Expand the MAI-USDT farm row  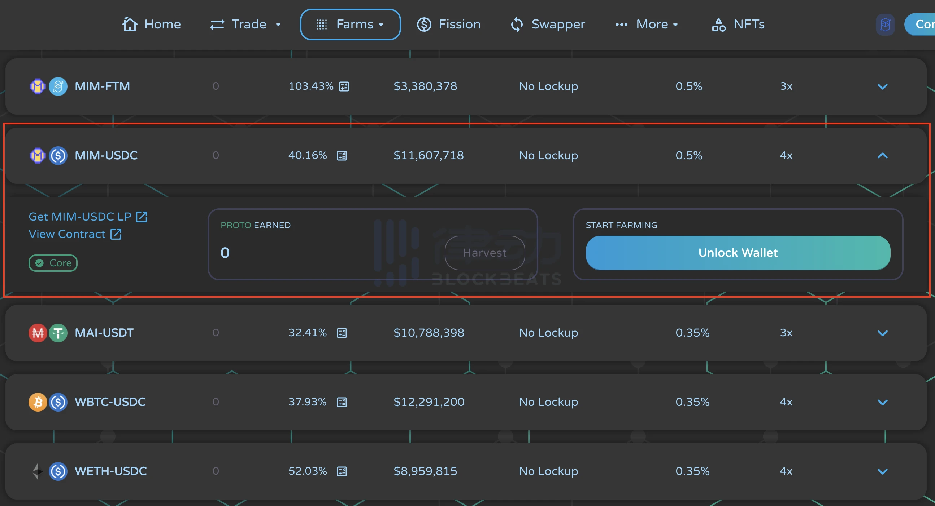tap(883, 333)
